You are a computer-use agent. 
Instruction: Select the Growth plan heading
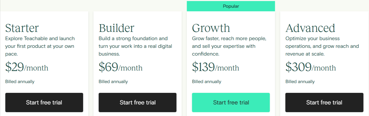[x=211, y=28]
